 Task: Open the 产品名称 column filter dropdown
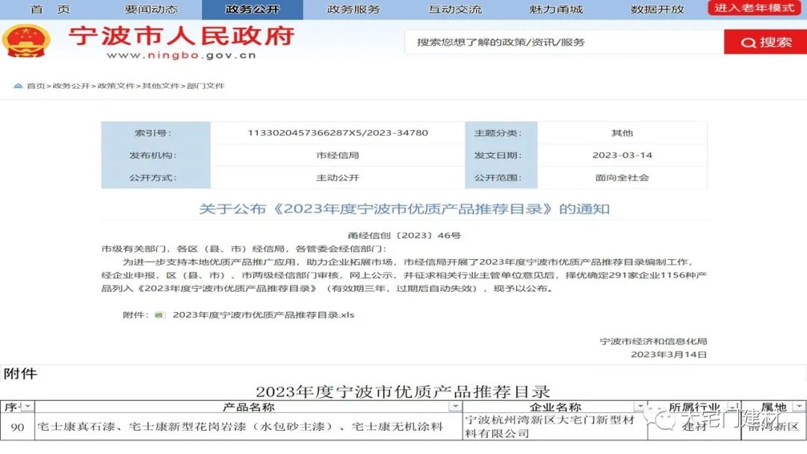click(454, 407)
